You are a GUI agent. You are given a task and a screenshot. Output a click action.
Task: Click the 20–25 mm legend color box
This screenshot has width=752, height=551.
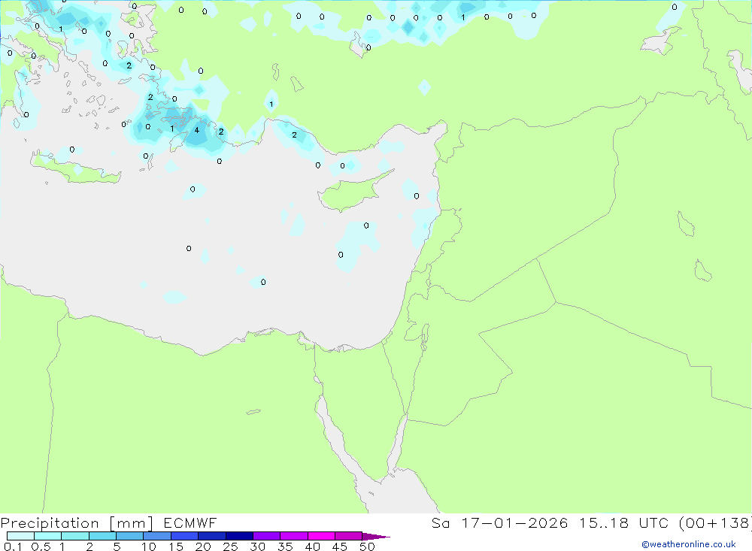212,536
